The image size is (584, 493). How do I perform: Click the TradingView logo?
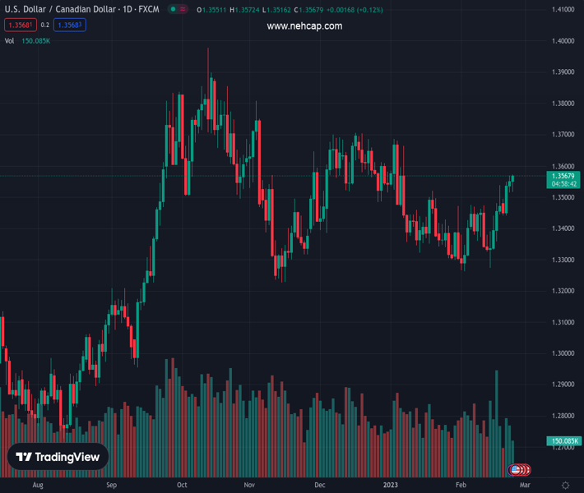pos(58,457)
